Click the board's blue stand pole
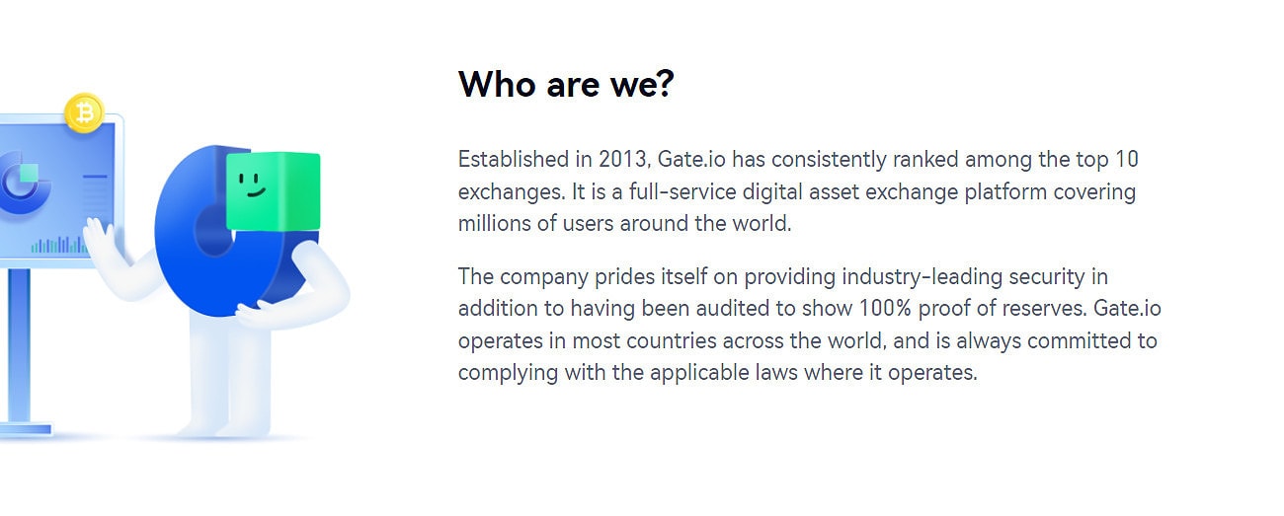Screen dimensions: 1284x516 [x=20, y=346]
